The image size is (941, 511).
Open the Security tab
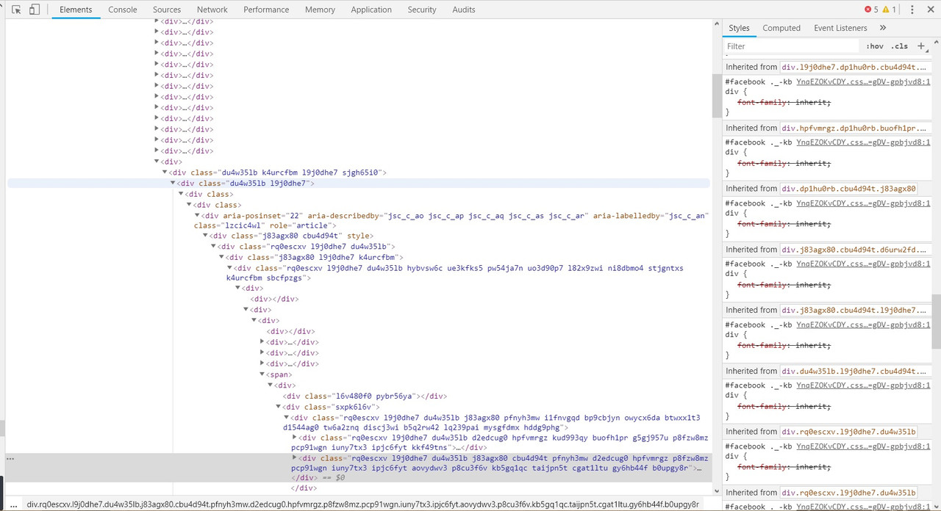(422, 10)
